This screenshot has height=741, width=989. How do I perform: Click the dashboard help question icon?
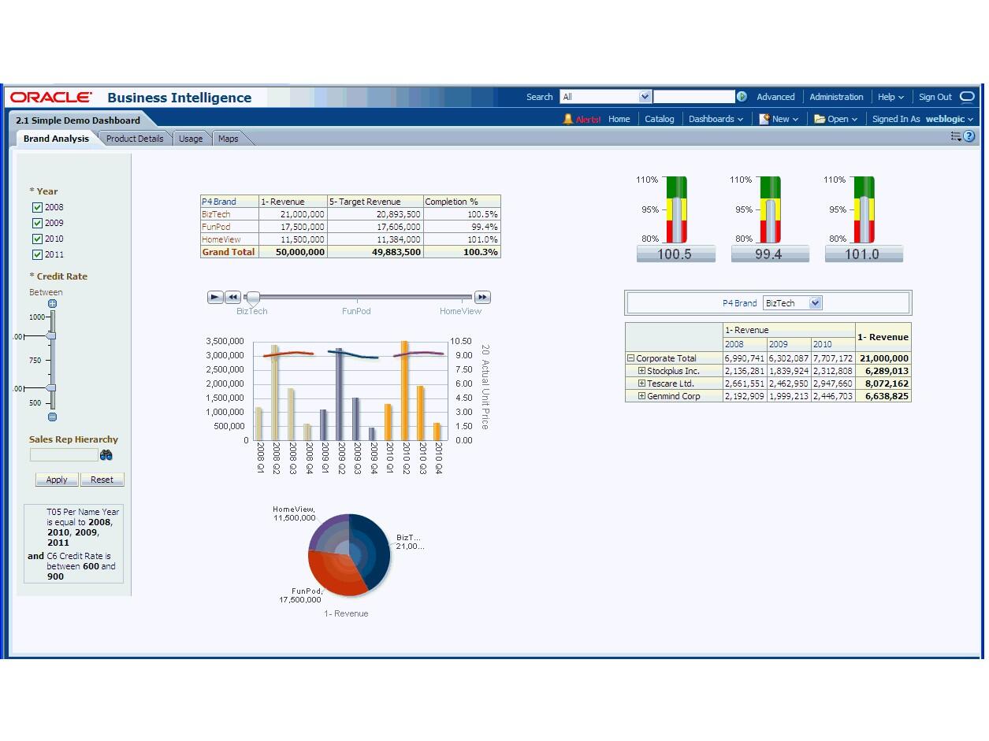[969, 136]
